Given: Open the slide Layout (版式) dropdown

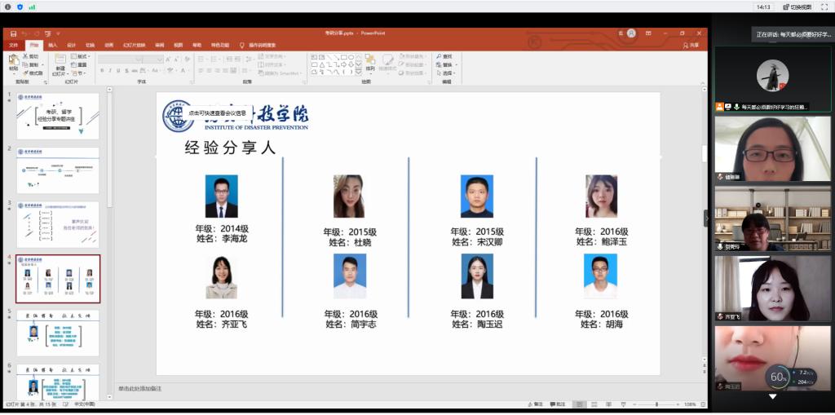Looking at the screenshot, I should 83,56.
